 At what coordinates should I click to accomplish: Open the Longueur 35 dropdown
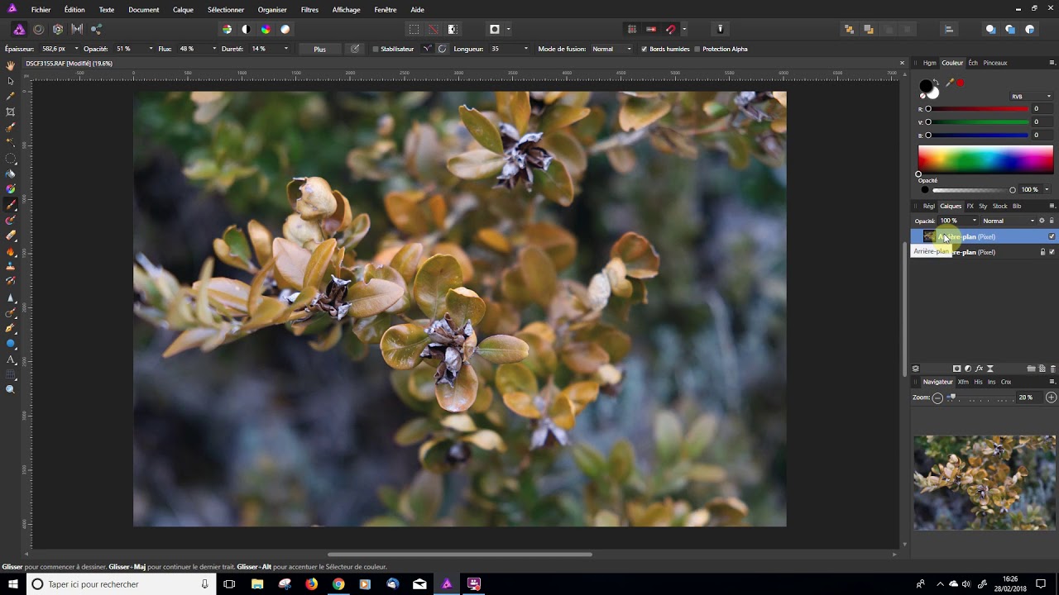coord(526,49)
